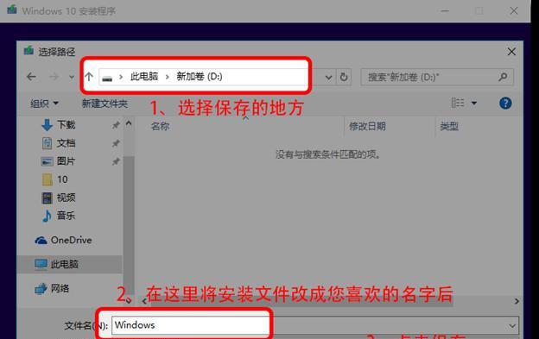Screen dimensions: 539x339
Task: Select 此电脑 in the address path
Action: 144,76
